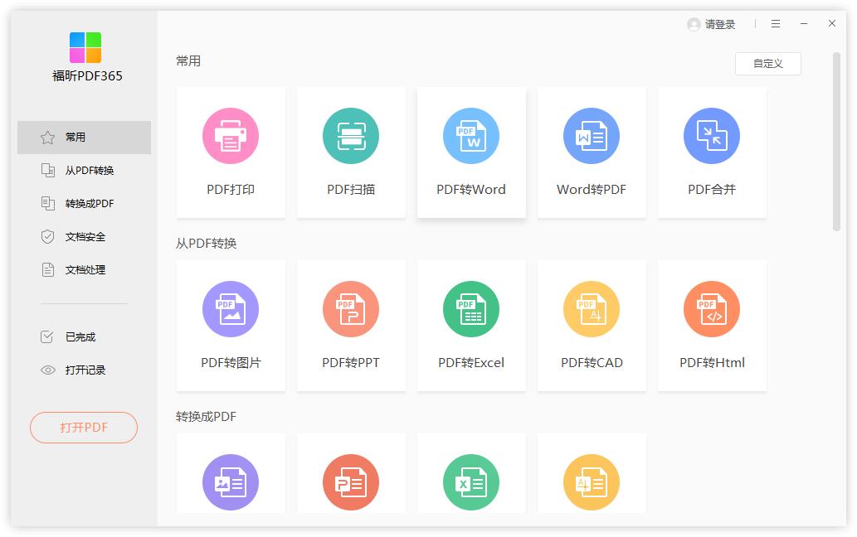The image size is (857, 537).
Task: Open the PDF合并 merge tool
Action: 712,152
